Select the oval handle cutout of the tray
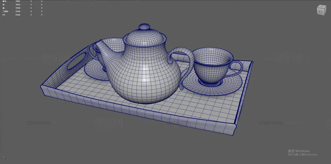This screenshot has height=164, width=331. click(x=76, y=61)
